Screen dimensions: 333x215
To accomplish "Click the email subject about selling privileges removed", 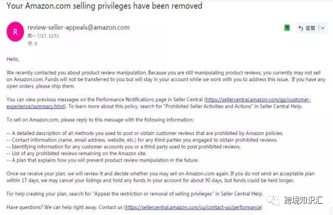I will point(104,6).
